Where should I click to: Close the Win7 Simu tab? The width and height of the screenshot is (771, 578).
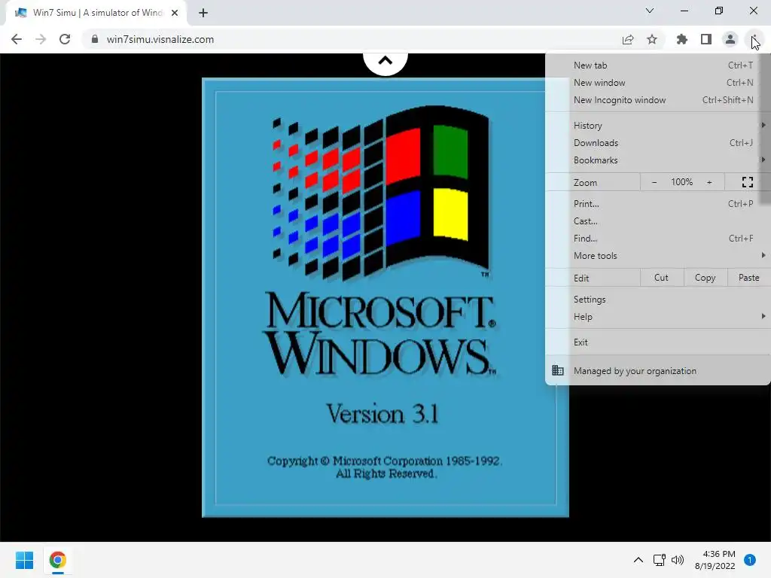pos(175,13)
